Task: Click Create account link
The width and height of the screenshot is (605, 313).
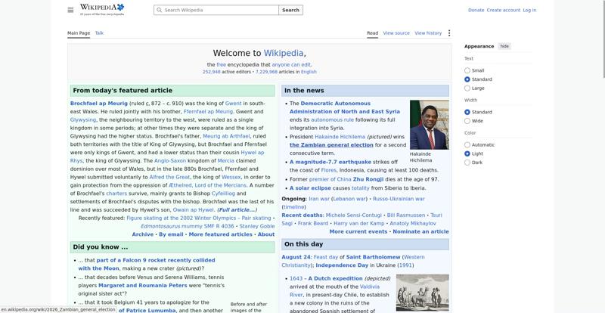Action: [x=504, y=11]
